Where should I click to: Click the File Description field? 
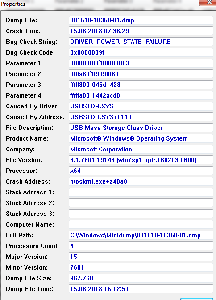click(141, 128)
